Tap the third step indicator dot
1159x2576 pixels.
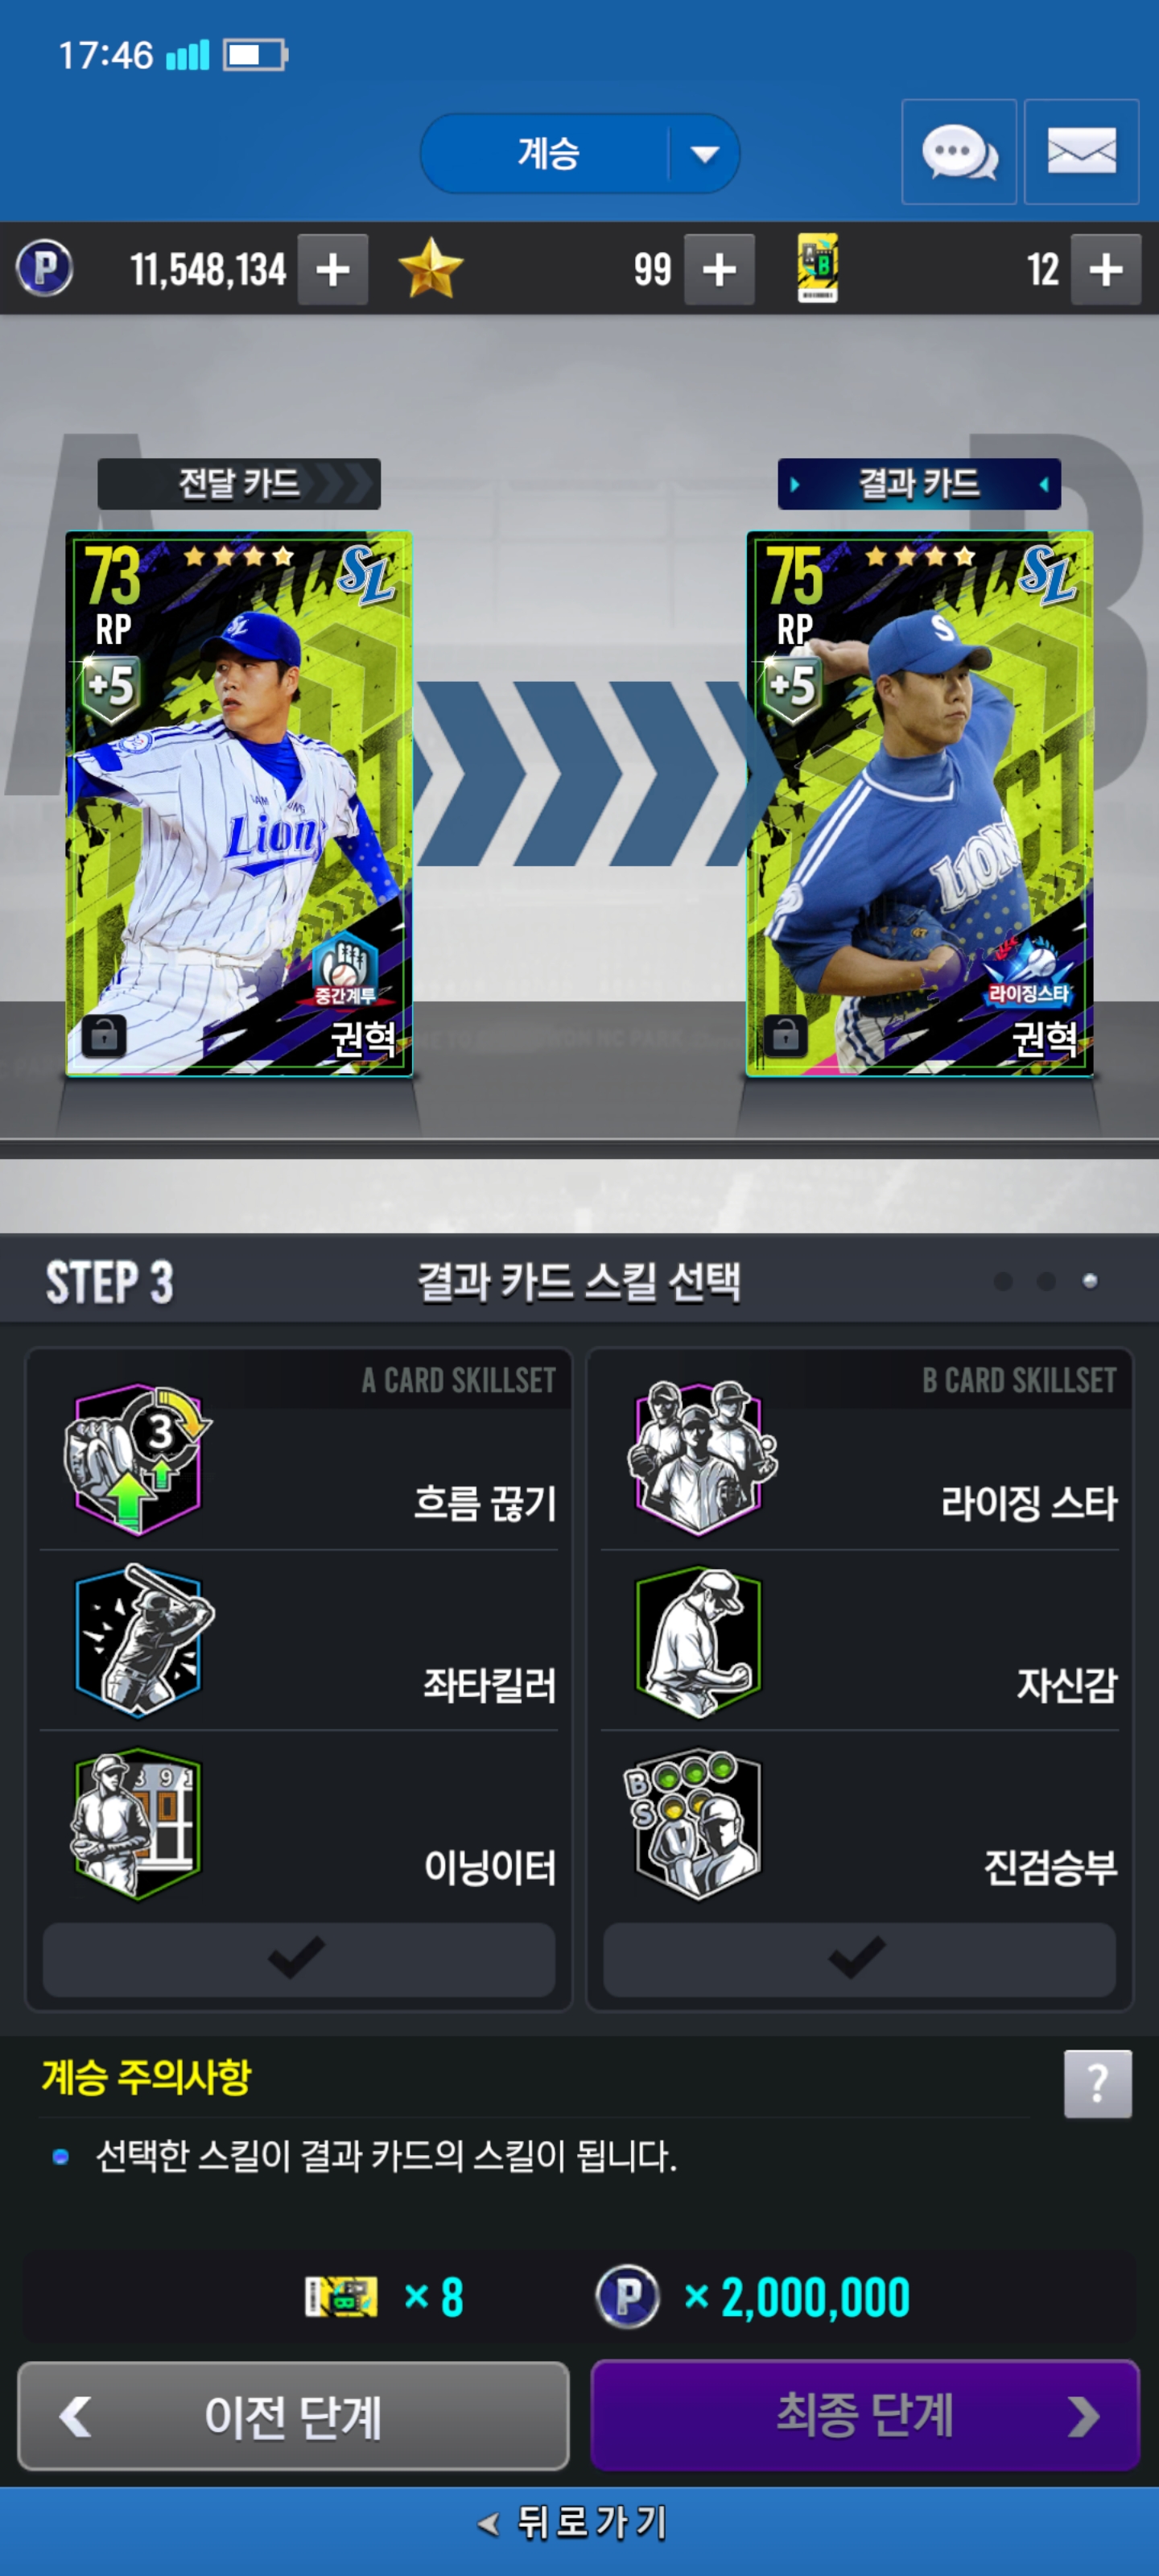coord(1090,1281)
